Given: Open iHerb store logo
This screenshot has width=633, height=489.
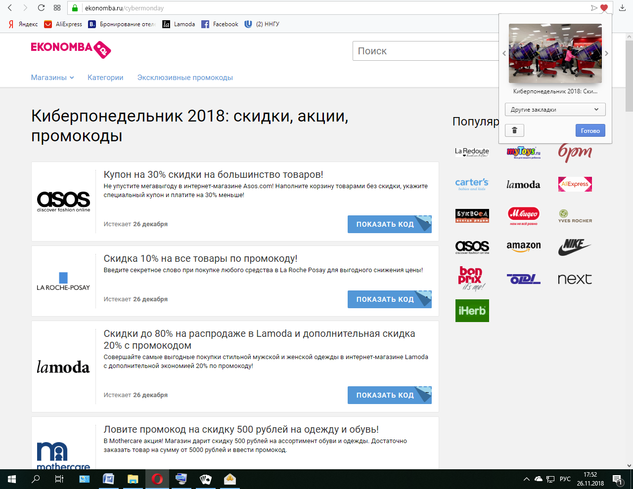Looking at the screenshot, I should [472, 311].
